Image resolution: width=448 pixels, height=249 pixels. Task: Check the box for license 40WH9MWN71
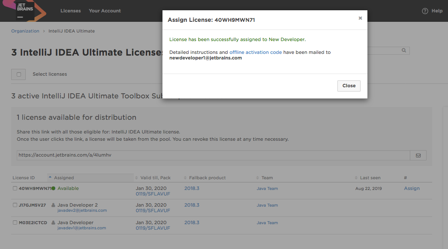point(15,188)
